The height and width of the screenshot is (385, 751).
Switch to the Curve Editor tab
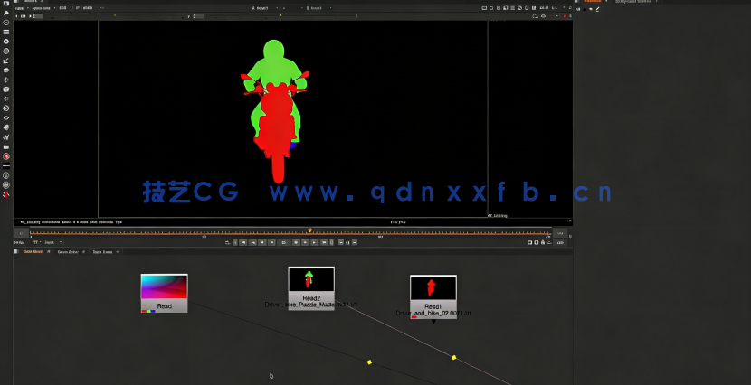[x=69, y=251]
